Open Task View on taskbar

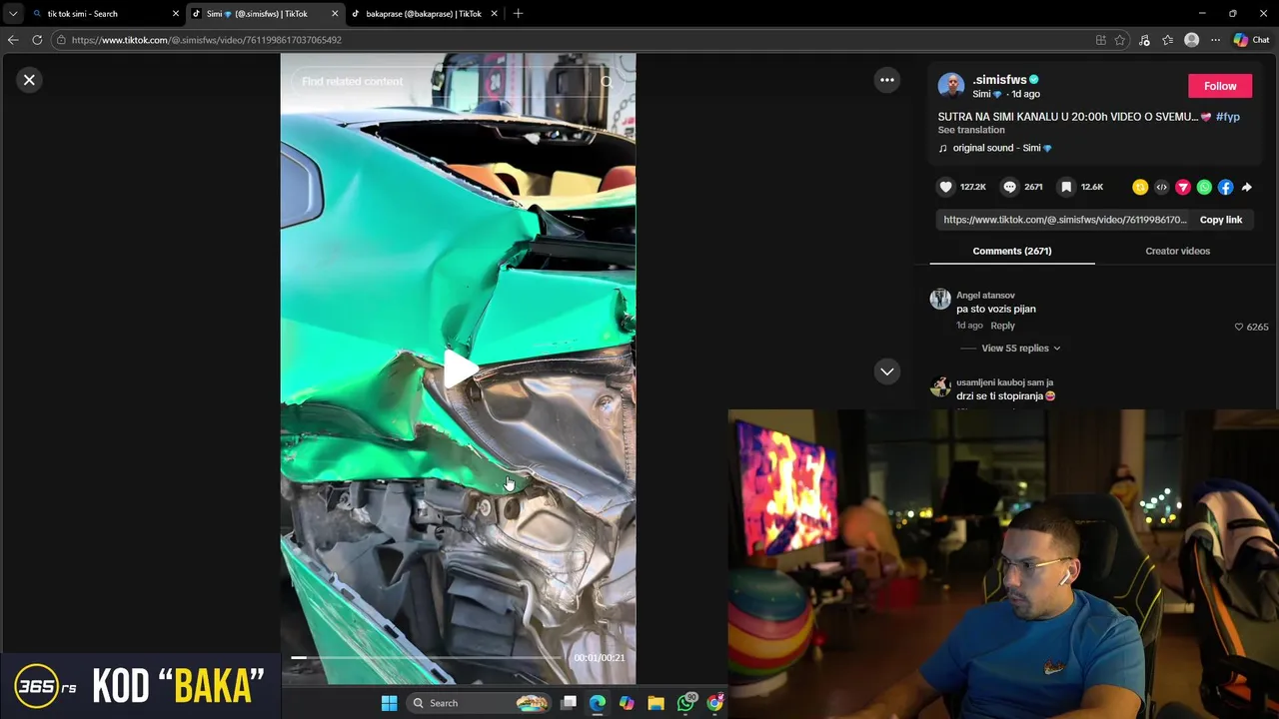(569, 703)
